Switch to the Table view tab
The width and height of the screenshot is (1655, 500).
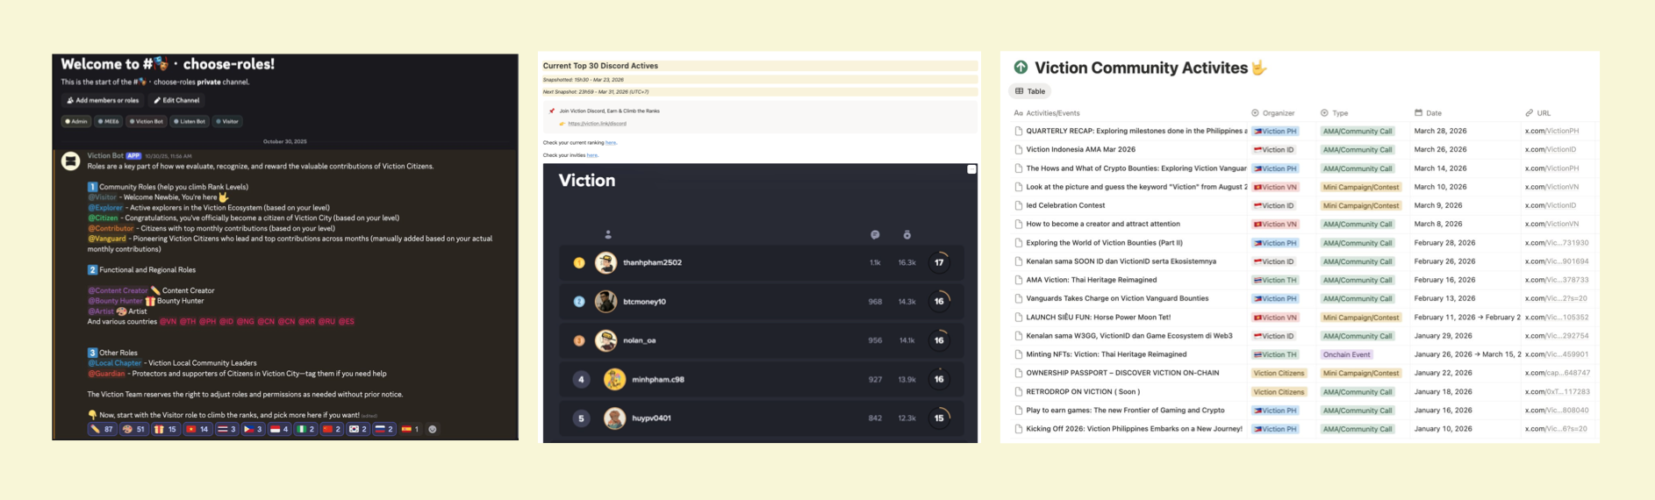pyautogui.click(x=1030, y=91)
